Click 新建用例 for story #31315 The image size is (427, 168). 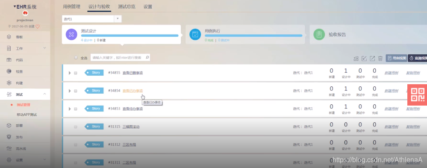pos(391,127)
